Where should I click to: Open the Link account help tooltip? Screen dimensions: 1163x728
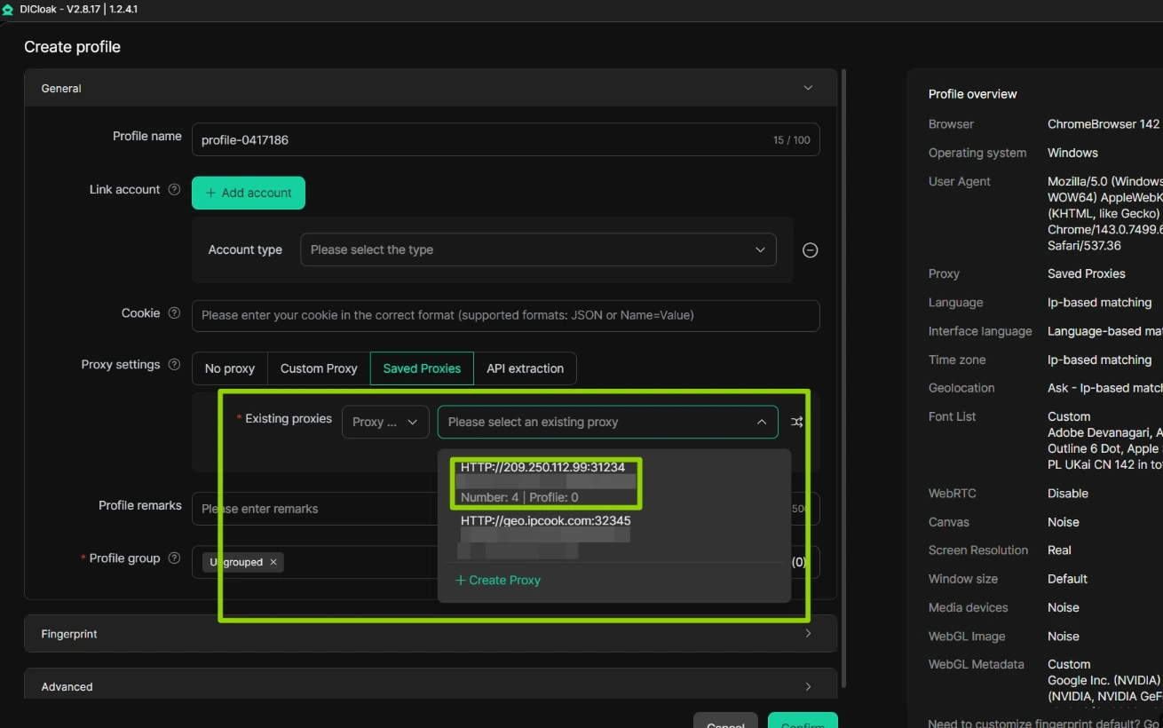click(x=174, y=189)
